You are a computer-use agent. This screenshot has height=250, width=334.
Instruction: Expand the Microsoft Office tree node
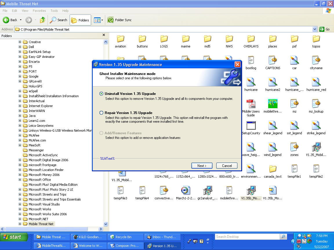click(20, 180)
